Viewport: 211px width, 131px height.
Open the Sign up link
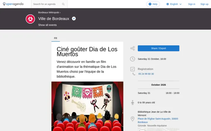(204, 4)
